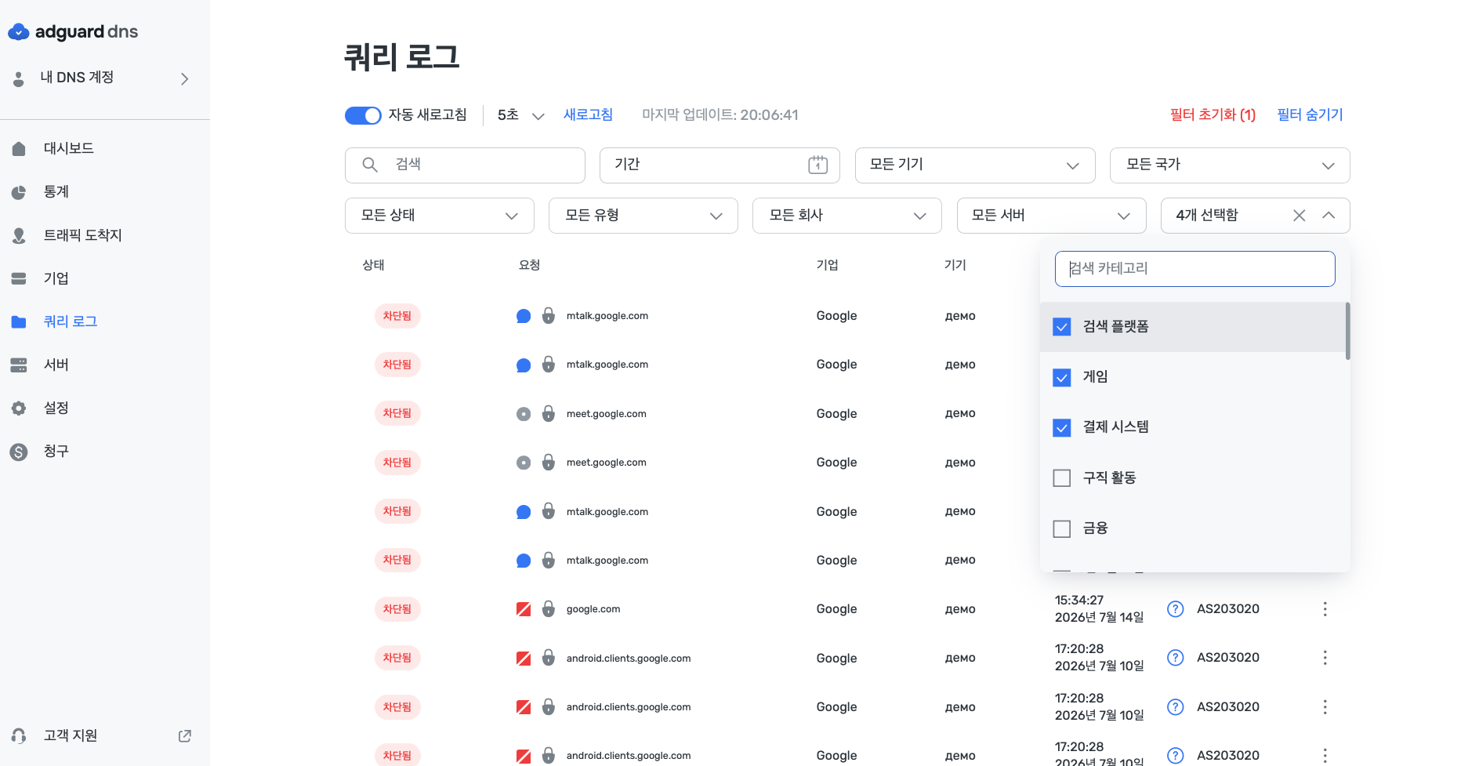Uncheck 검색 플랫폼 category
The height and width of the screenshot is (766, 1479).
[x=1061, y=327]
